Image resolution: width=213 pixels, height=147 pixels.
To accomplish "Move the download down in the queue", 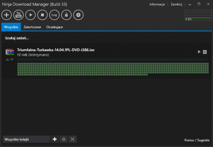I will (x=12, y=60).
